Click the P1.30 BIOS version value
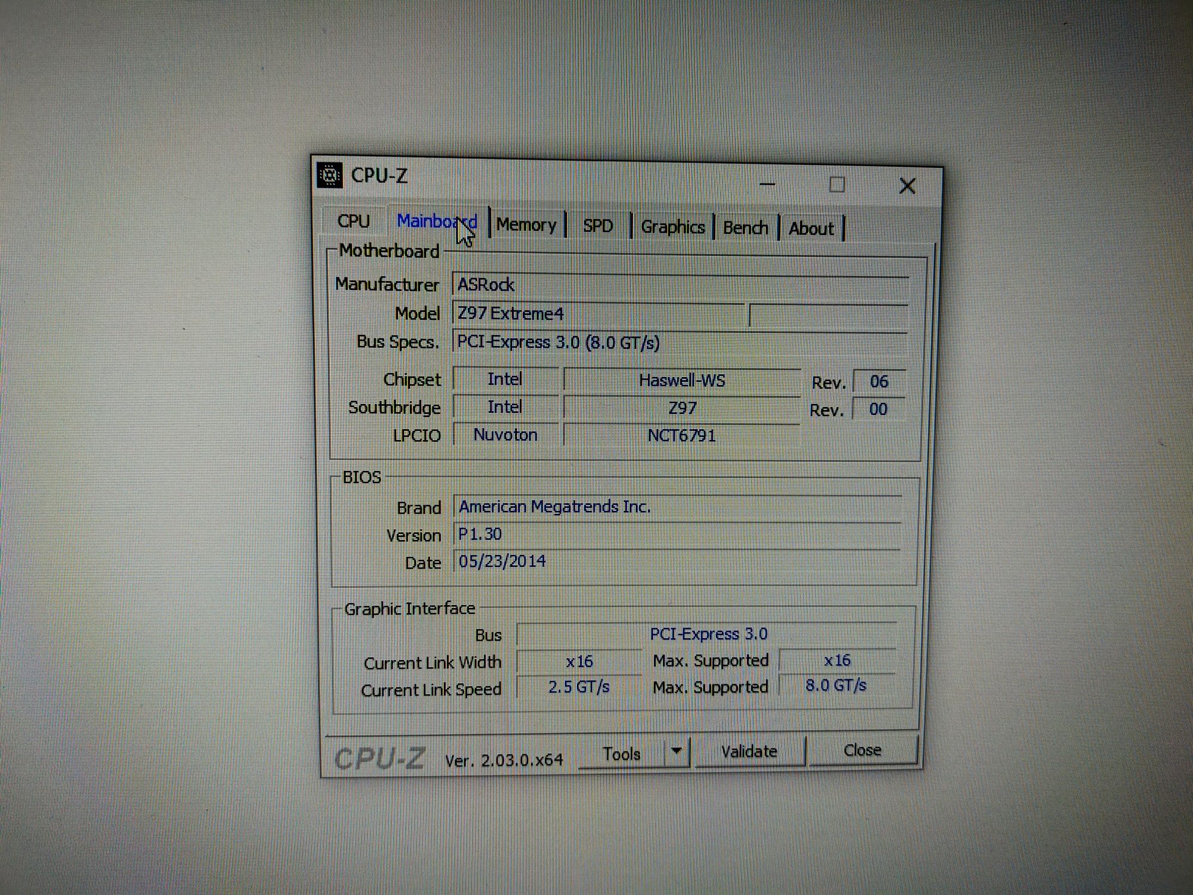Viewport: 1193px width, 895px height. coord(678,534)
